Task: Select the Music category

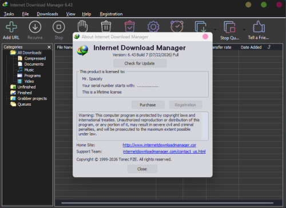Action: pyautogui.click(x=29, y=70)
